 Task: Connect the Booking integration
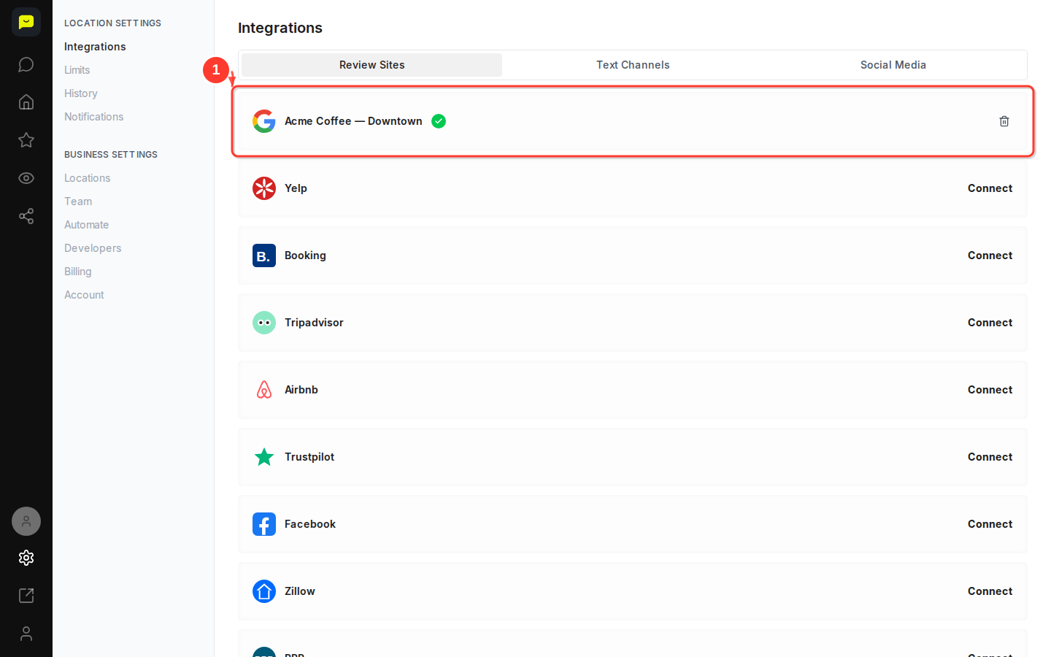990,255
